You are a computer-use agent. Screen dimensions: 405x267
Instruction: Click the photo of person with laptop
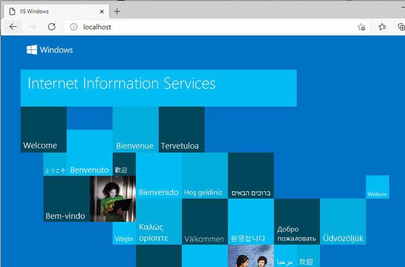coord(113,199)
